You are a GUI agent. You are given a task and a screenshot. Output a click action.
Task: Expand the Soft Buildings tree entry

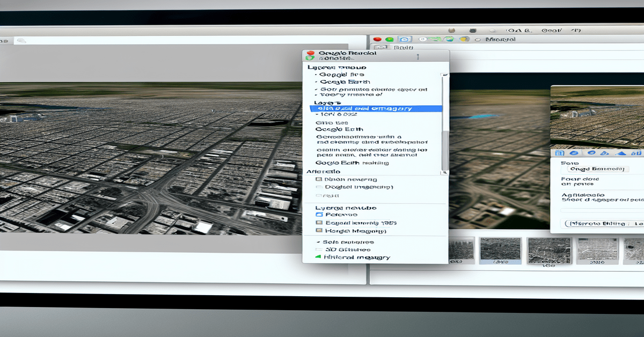[318, 242]
